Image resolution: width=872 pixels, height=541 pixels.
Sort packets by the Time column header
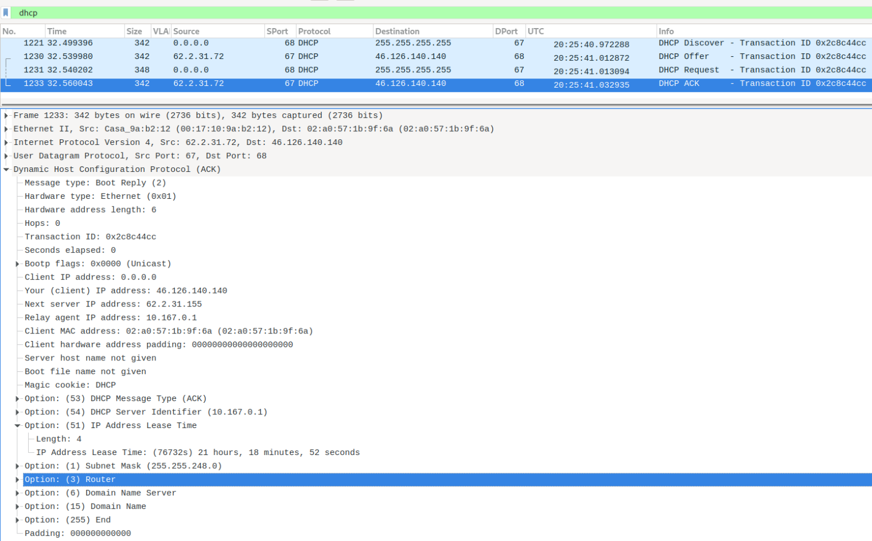(57, 32)
